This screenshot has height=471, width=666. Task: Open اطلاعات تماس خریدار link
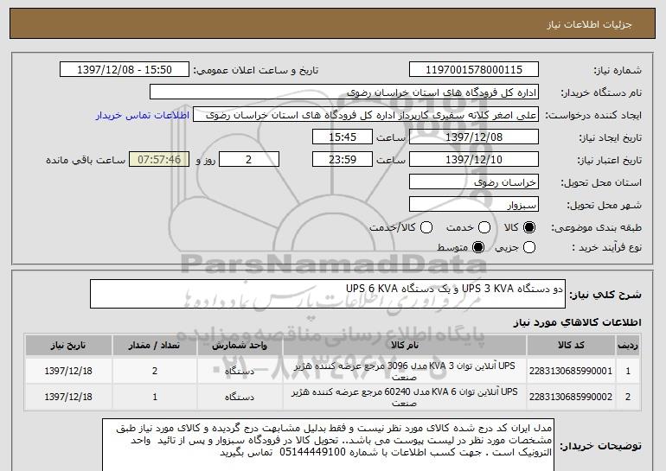(143, 115)
